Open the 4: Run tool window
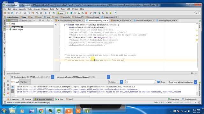The width and height of the screenshot is (204, 114). (x=59, y=99)
